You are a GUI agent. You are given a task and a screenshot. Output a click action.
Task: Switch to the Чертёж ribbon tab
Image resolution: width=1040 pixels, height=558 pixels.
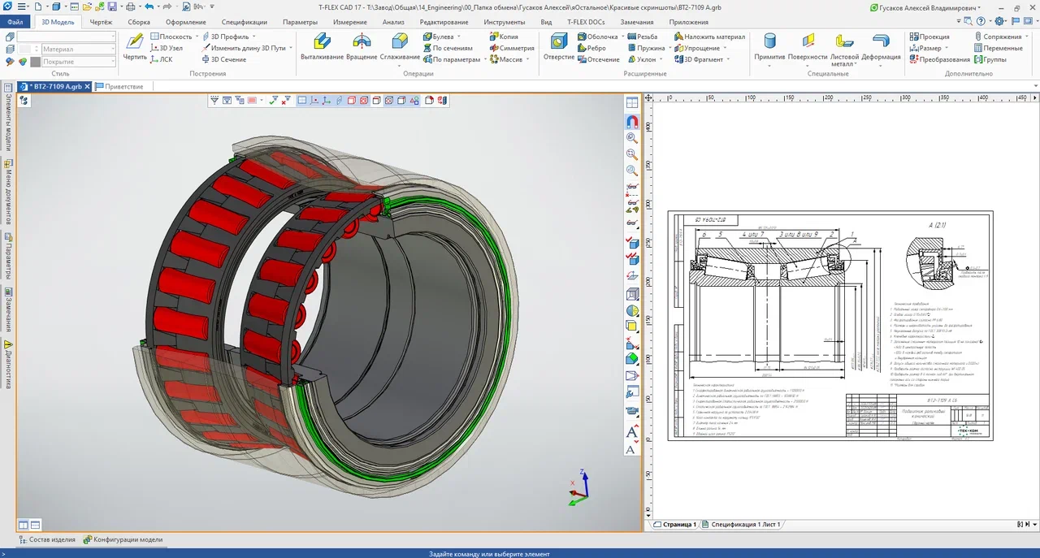pos(102,22)
